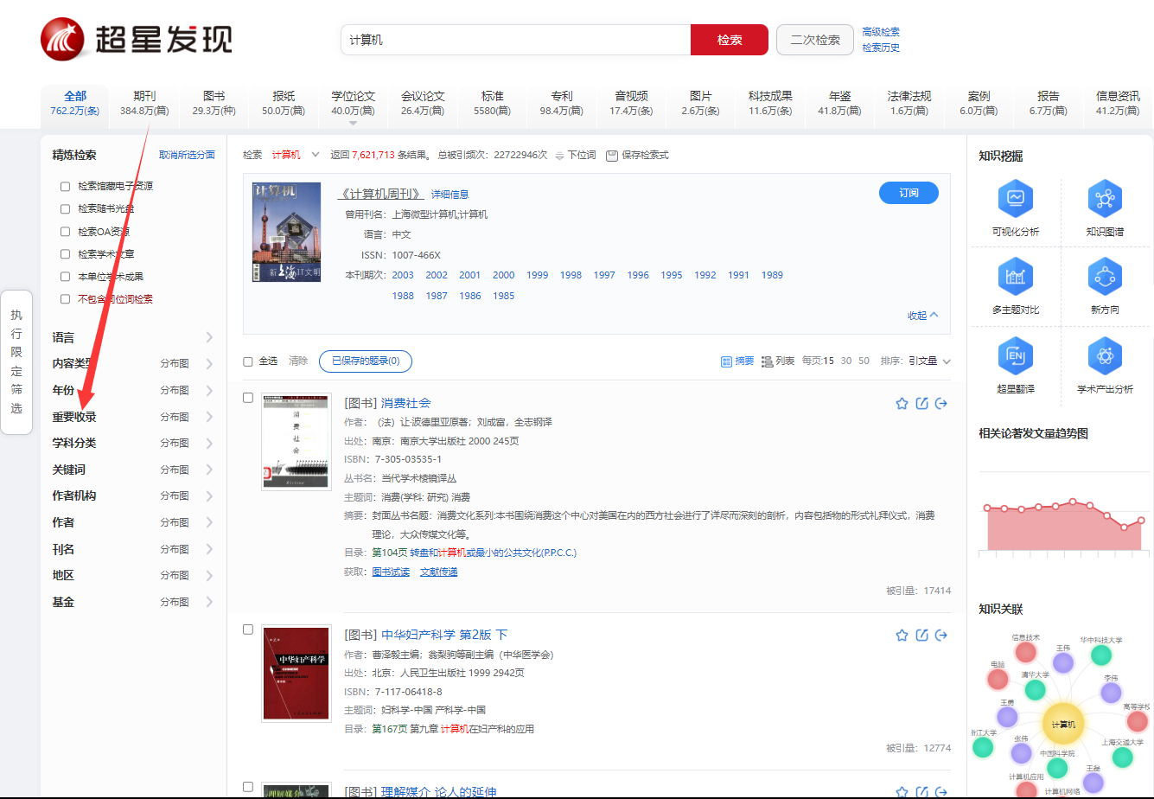Switch to the 法律法规 tab
This screenshot has height=799, width=1154.
pyautogui.click(x=909, y=103)
